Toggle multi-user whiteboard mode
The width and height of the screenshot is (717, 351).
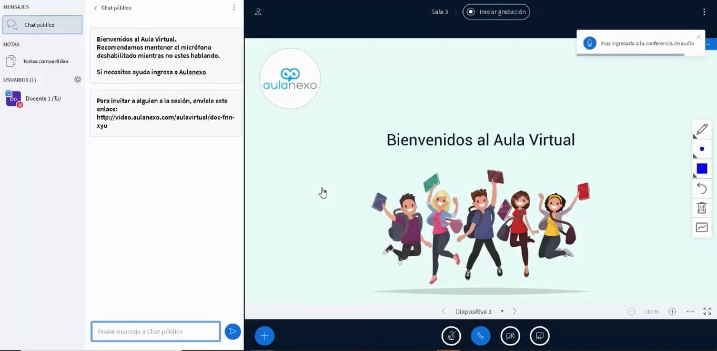pos(702,227)
